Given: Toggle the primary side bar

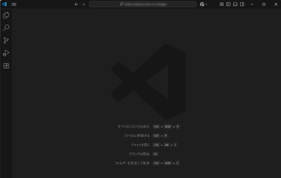Looking at the screenshot, I should tap(228, 4).
